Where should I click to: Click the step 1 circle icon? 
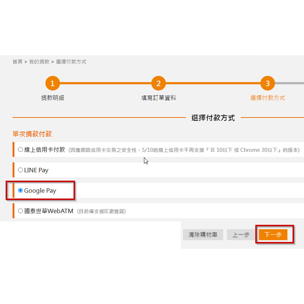pyautogui.click(x=53, y=84)
